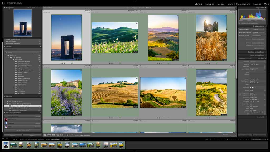This screenshot has width=270, height=152.
Task: Go forward to next source
Action: [x=17, y=139]
